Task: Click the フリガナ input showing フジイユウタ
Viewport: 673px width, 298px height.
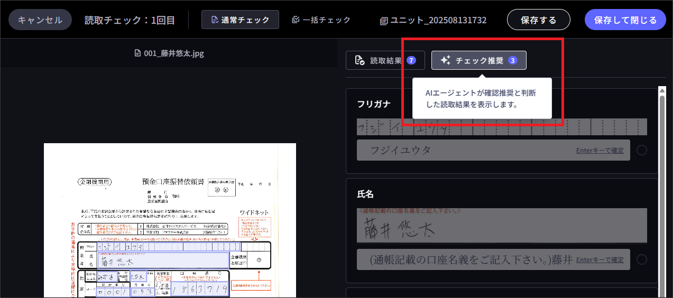Action: 465,151
